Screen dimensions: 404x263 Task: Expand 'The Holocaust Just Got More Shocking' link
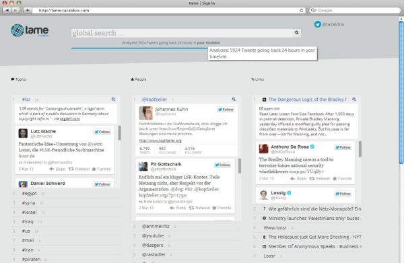(307, 237)
